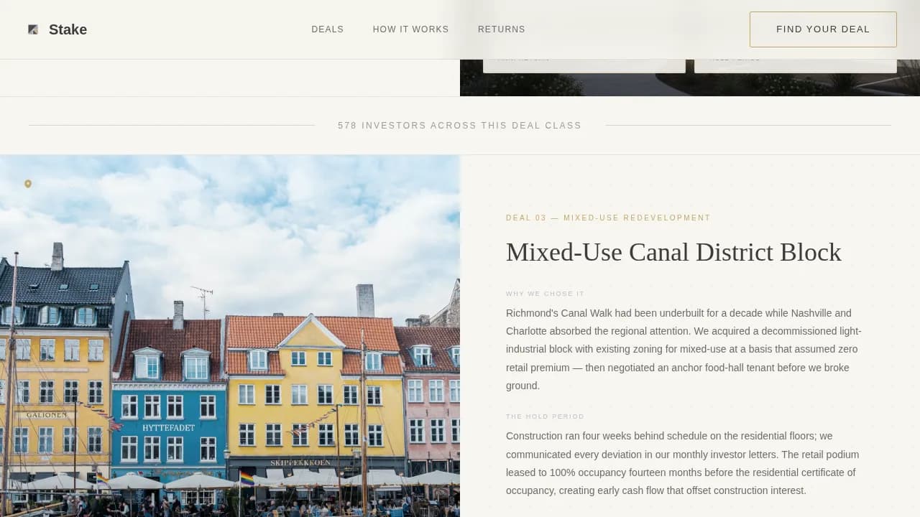The height and width of the screenshot is (517, 920).
Task: Click the dark hero image strip below the cards
Action: (690, 85)
